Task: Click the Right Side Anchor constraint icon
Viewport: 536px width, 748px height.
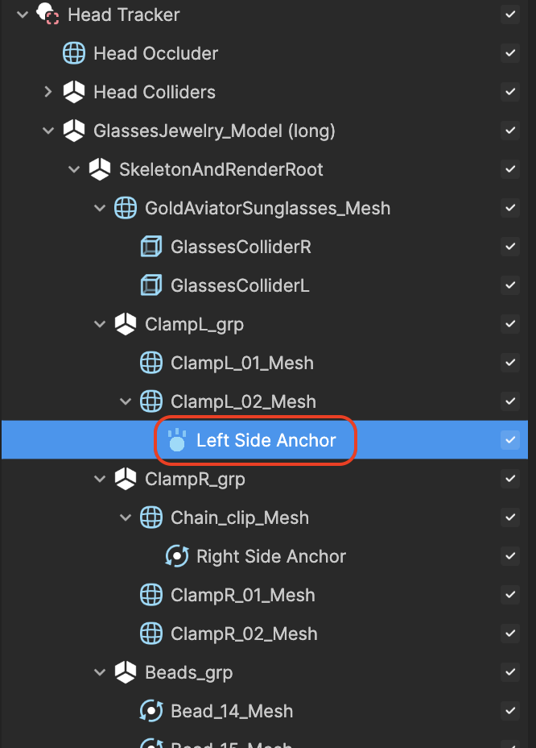Action: pos(177,556)
